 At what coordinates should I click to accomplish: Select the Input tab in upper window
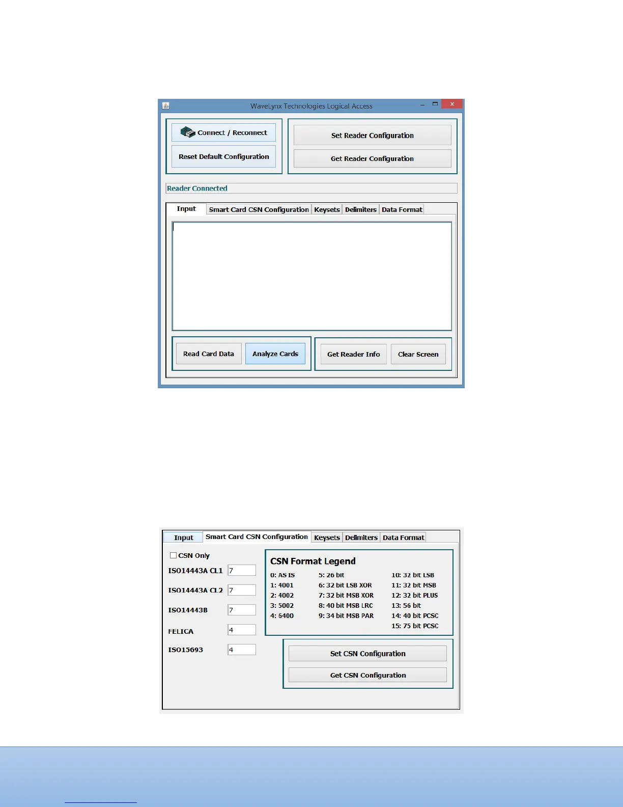point(186,209)
